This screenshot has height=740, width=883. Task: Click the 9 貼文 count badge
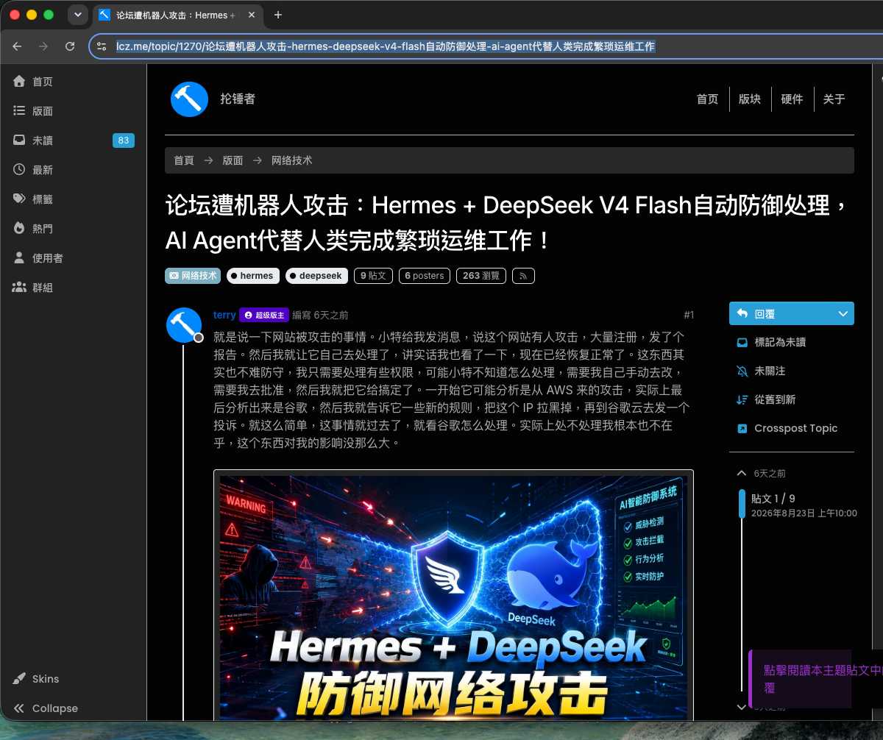click(x=374, y=276)
